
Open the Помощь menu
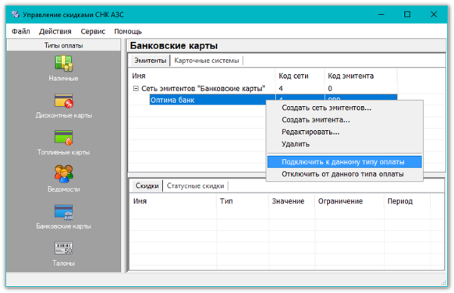(128, 31)
